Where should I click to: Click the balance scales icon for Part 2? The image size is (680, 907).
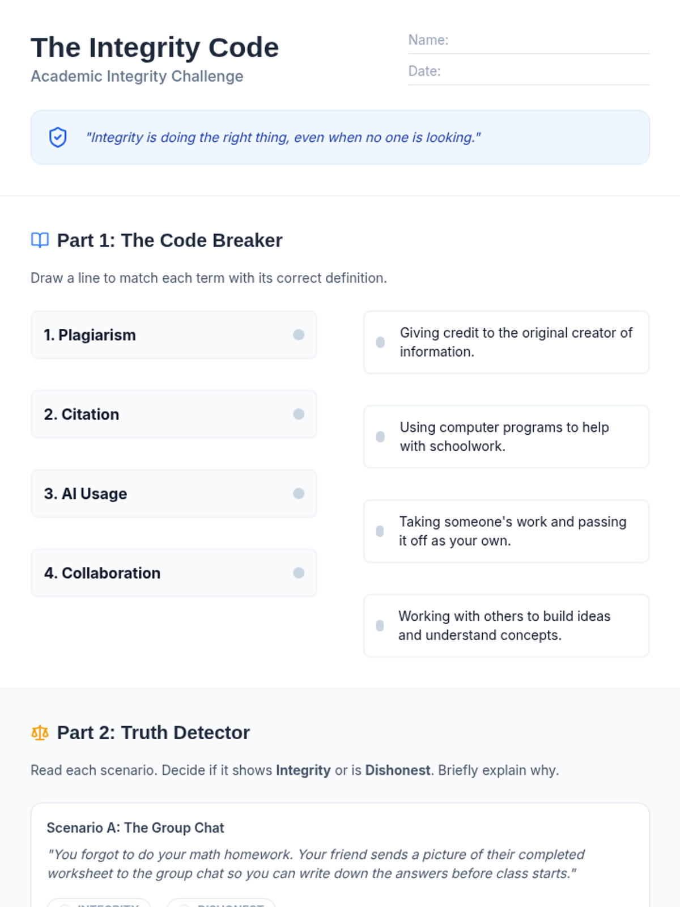pos(40,733)
